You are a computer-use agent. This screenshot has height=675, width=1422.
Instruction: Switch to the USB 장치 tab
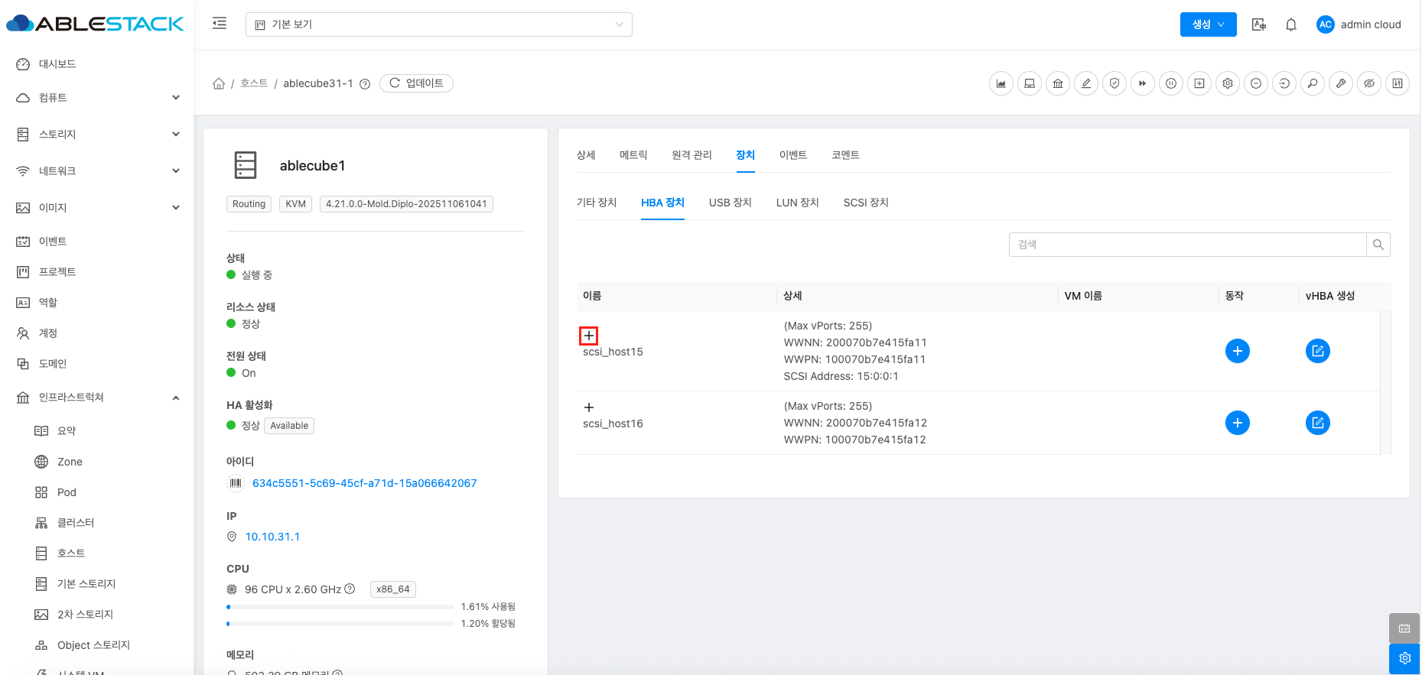click(730, 203)
